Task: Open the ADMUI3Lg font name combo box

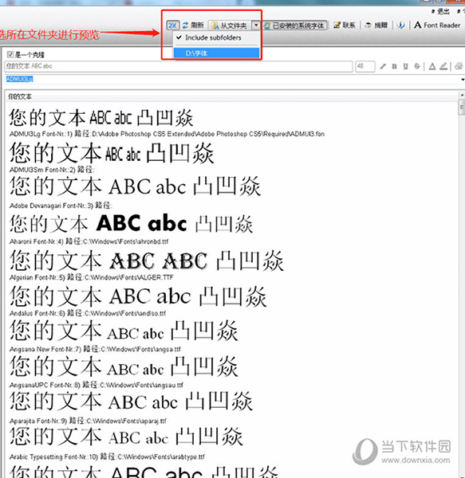Action: click(x=234, y=79)
